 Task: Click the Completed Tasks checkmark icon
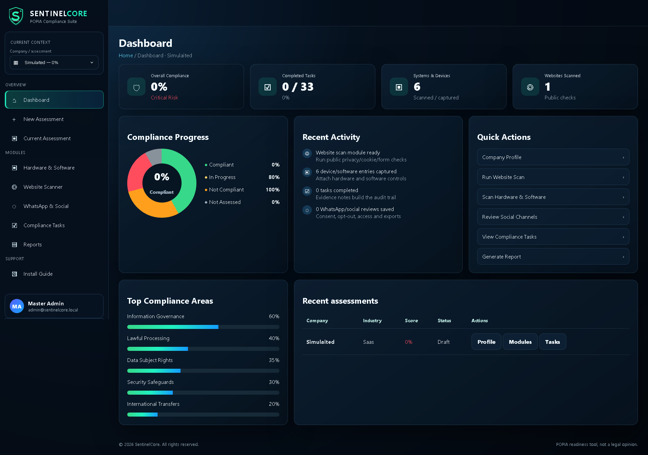(x=268, y=87)
